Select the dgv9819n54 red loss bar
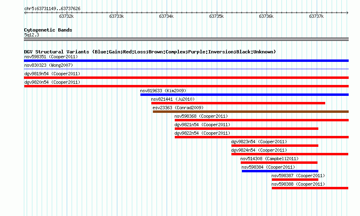 (186, 78)
